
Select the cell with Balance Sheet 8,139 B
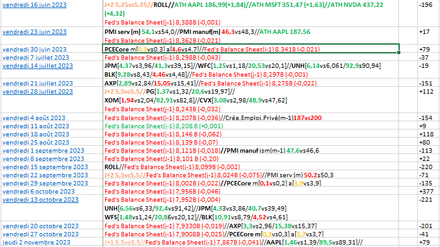(251, 142)
